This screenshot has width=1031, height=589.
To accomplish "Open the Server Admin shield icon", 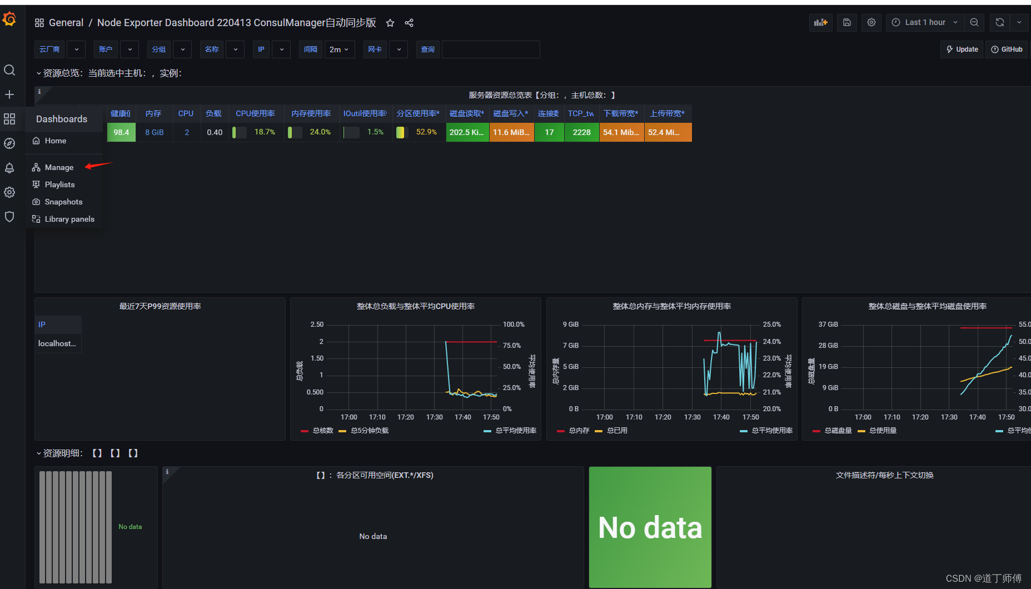I will click(x=9, y=217).
